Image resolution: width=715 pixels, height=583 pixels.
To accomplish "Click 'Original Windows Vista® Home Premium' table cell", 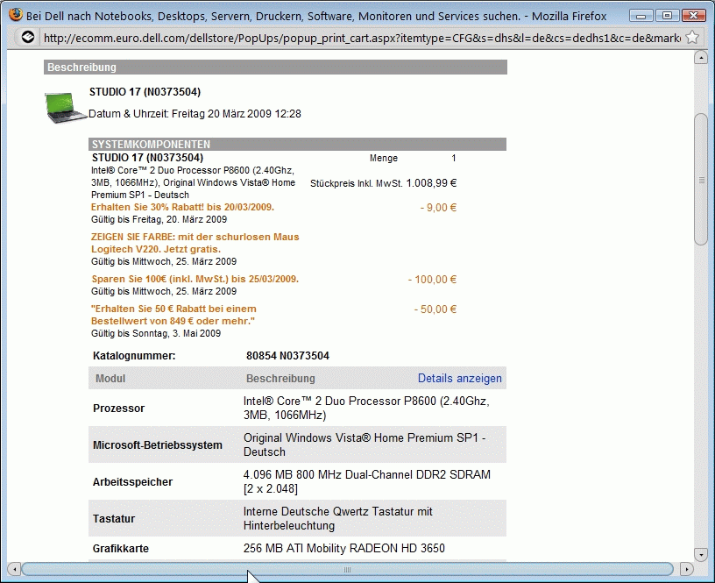I will point(365,444).
